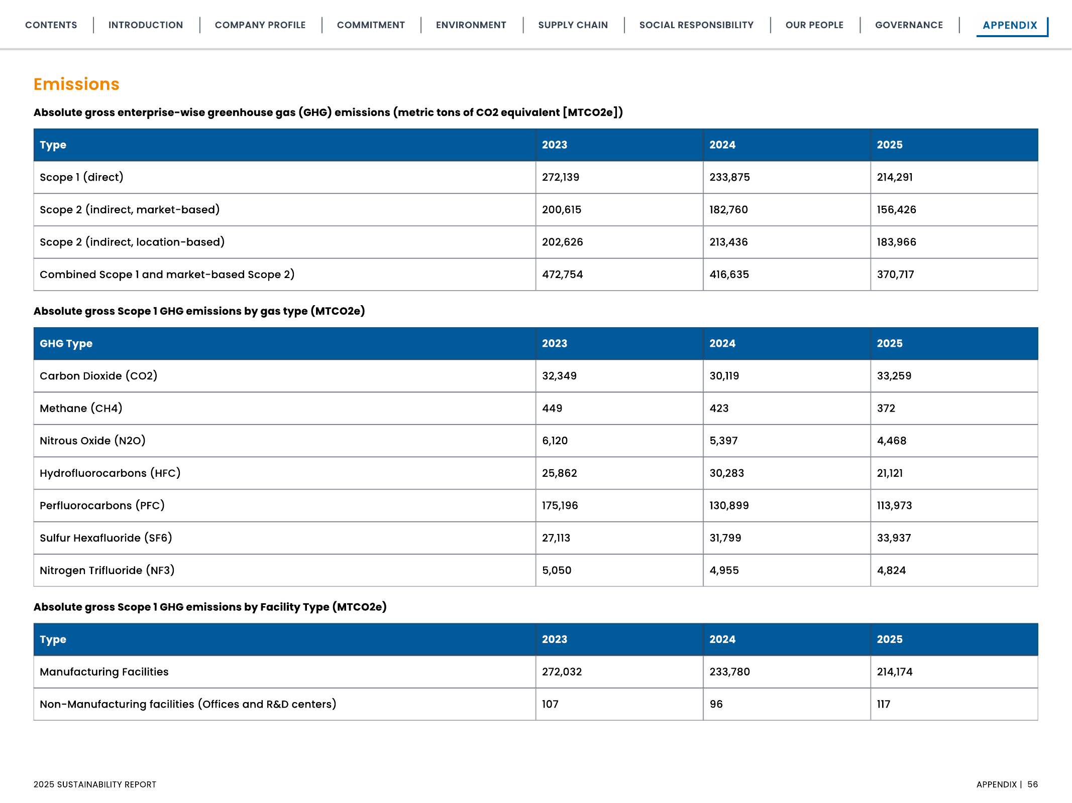The width and height of the screenshot is (1072, 803).
Task: Select Sulfur Hexafluoride (SF6) label
Action: click(x=106, y=538)
